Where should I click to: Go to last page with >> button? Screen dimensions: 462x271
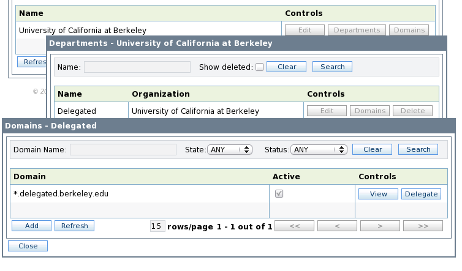(423, 226)
